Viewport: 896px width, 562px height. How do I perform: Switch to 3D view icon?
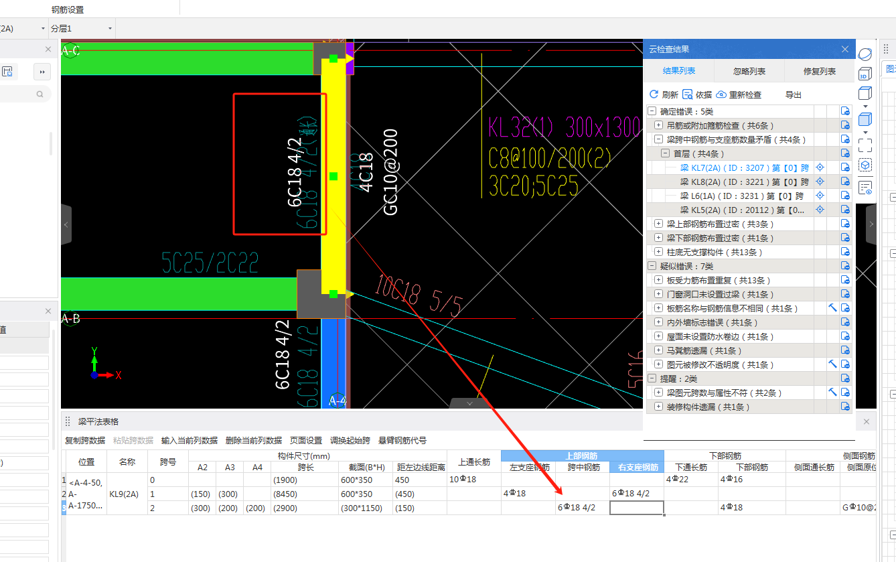click(865, 74)
